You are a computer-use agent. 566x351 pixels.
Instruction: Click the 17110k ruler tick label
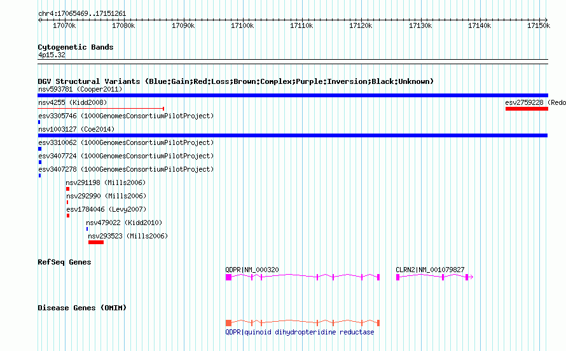tap(301, 25)
